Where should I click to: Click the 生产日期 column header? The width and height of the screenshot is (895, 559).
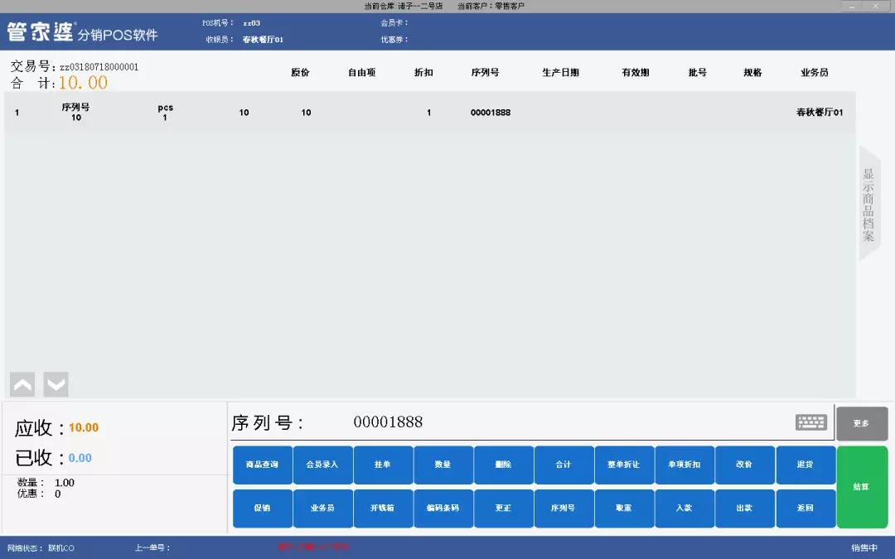560,72
